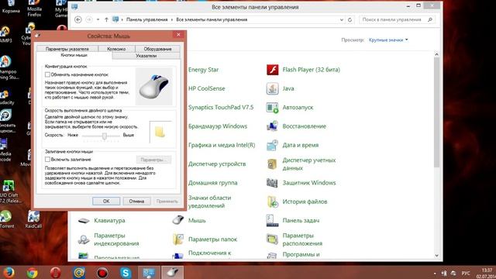Open the Параметры папок icon
Screen dimensions: 496x279
coord(178,239)
